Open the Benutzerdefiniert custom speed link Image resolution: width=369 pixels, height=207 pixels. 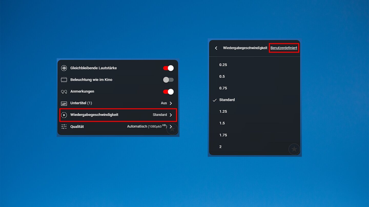(284, 48)
